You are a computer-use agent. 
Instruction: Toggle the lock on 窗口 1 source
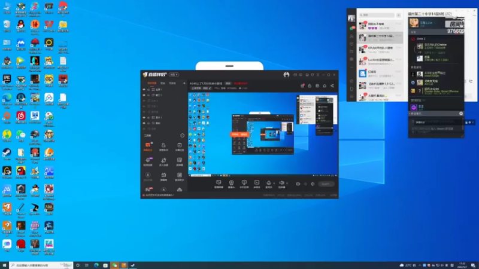point(148,95)
